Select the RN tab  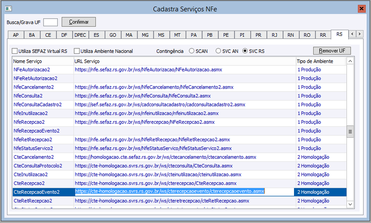(291, 35)
